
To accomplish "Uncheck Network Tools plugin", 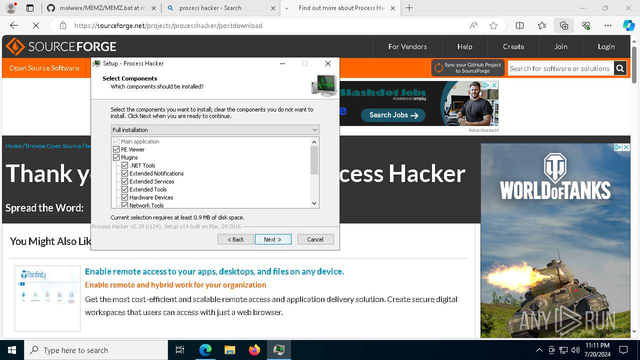I will (x=125, y=205).
